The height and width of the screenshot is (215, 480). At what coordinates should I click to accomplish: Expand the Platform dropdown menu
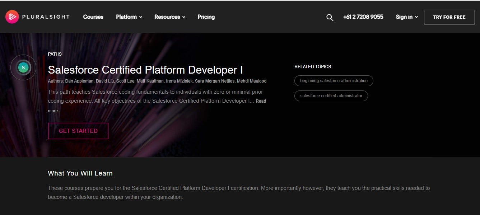click(x=129, y=17)
